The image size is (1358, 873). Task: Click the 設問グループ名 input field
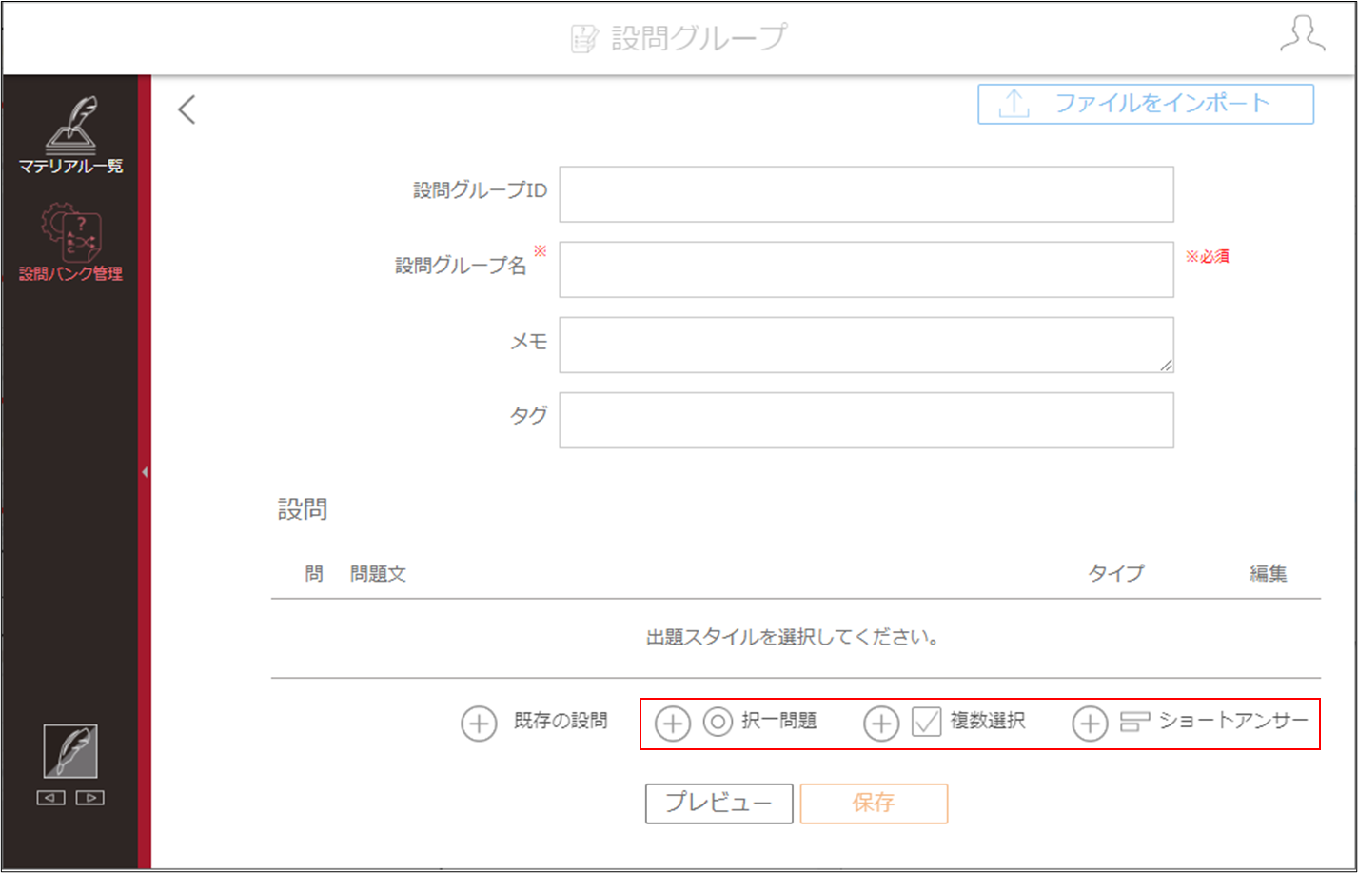coord(866,269)
